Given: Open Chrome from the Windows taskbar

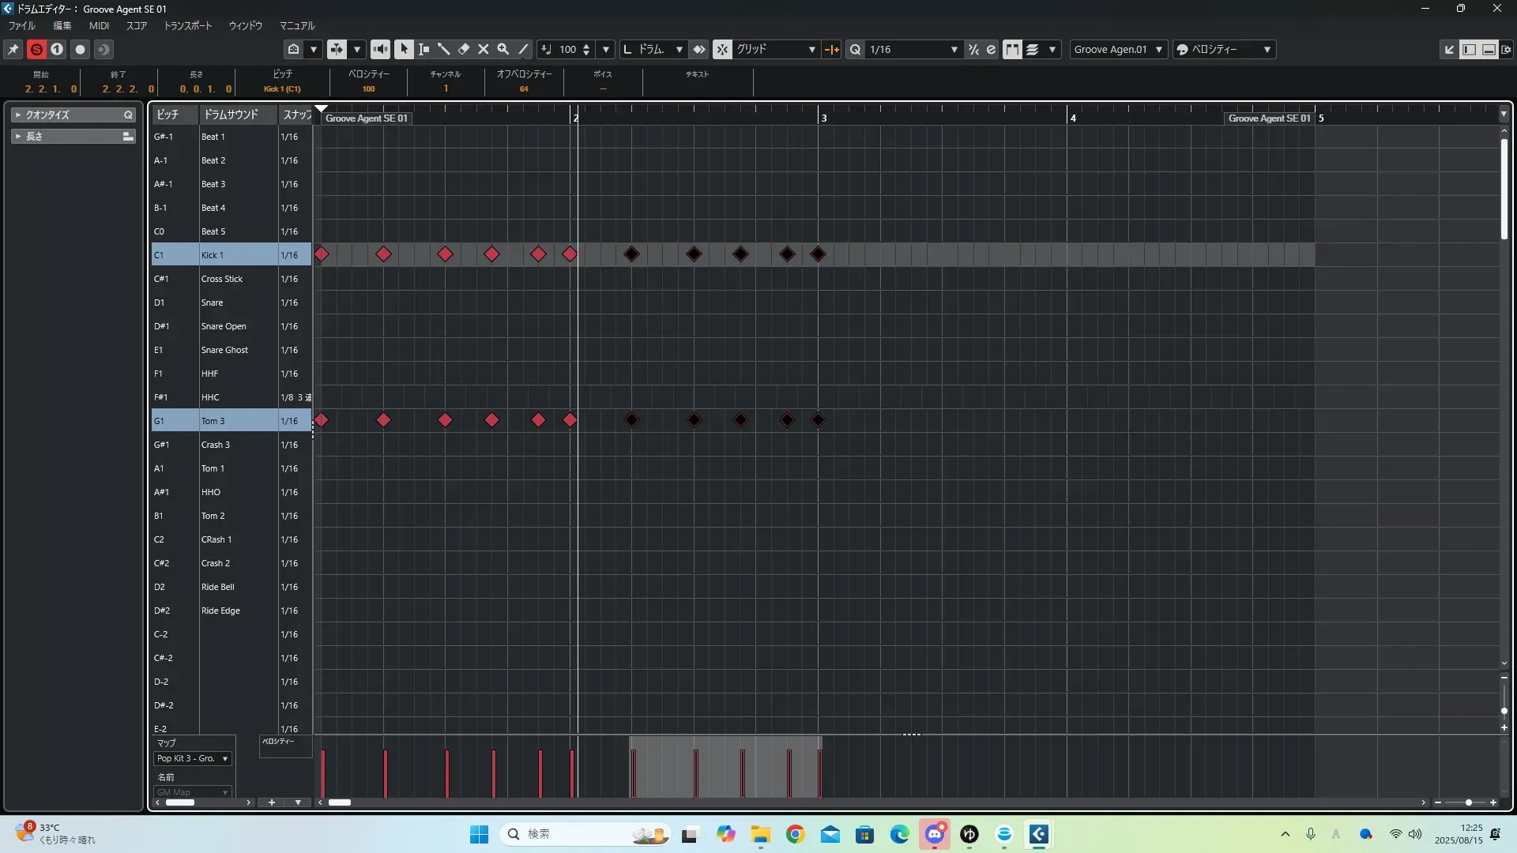Looking at the screenshot, I should click(795, 834).
